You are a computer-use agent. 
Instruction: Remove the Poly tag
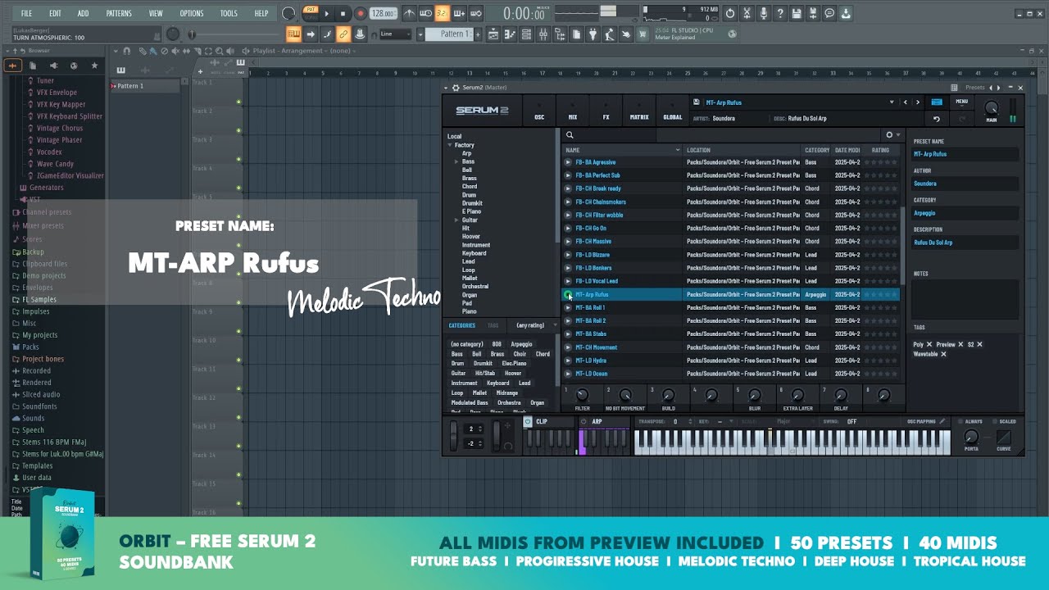(x=929, y=344)
